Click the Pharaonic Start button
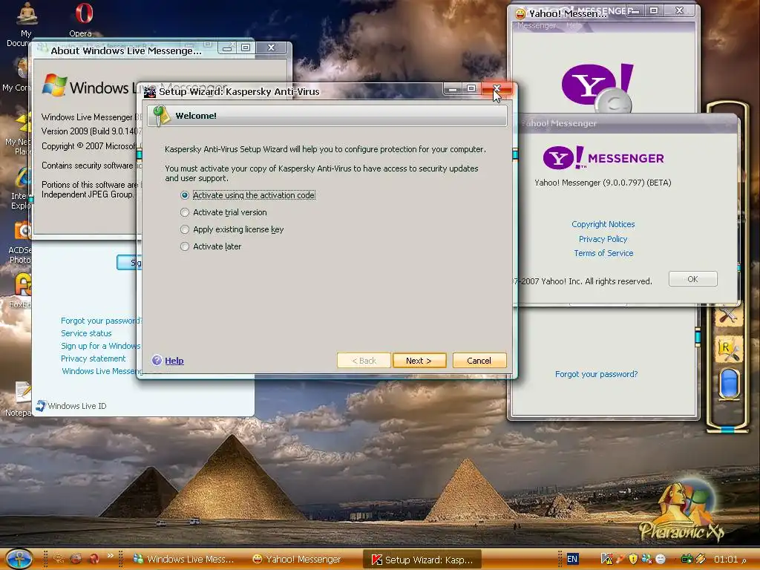 [x=19, y=559]
